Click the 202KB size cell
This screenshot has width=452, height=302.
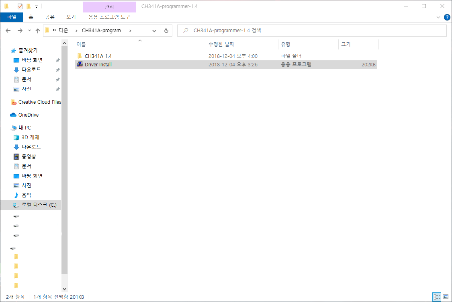click(368, 65)
